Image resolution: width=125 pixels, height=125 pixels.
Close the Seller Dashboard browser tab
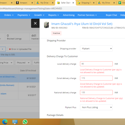[x=73, y=3]
